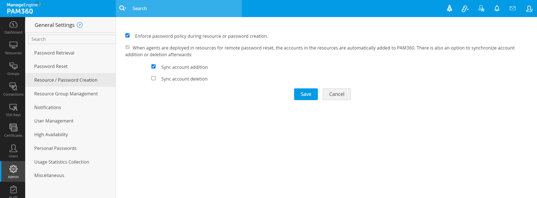This screenshot has height=198, width=537.
Task: Go to the Resources section
Action: tap(13, 48)
